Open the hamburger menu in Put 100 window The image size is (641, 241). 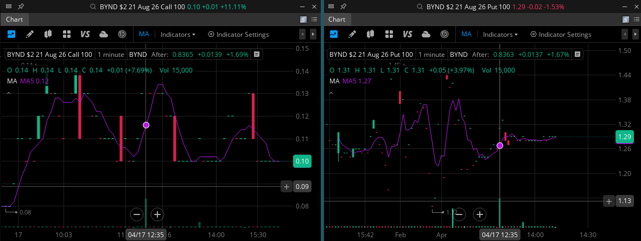tap(331, 6)
